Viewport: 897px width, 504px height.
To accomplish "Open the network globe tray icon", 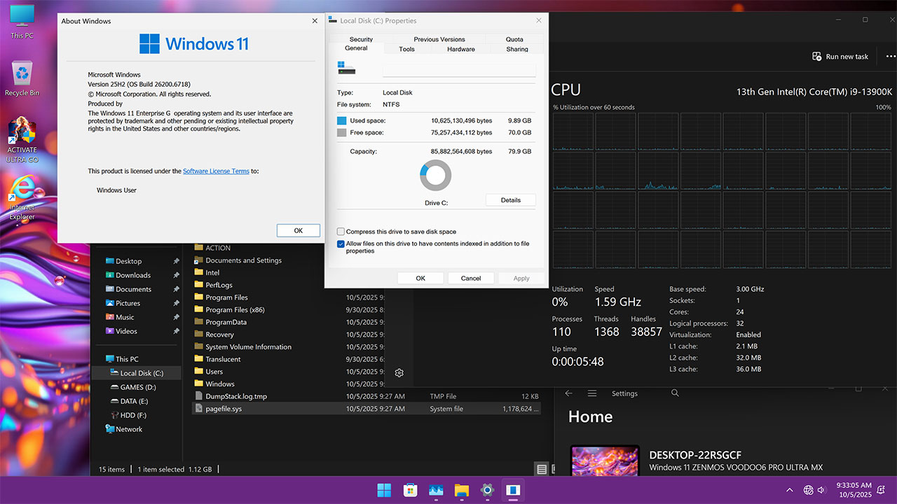I will (x=808, y=490).
